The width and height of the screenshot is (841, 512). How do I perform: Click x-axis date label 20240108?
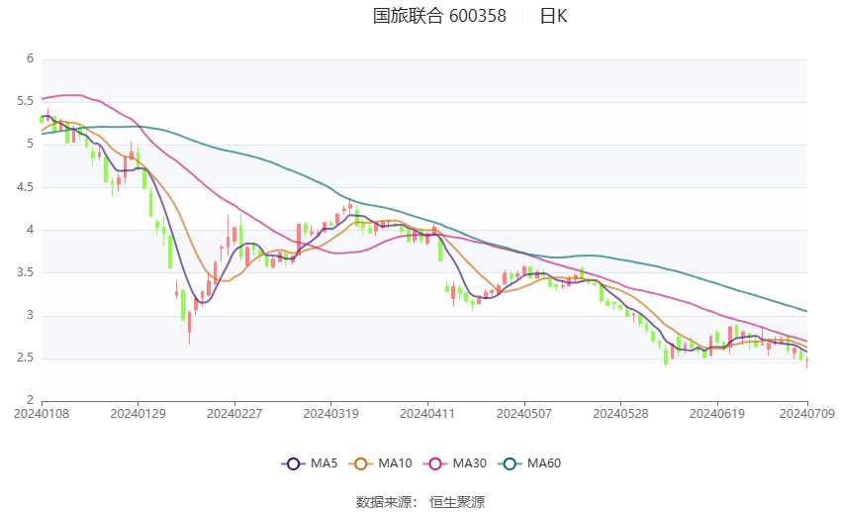tap(42, 414)
